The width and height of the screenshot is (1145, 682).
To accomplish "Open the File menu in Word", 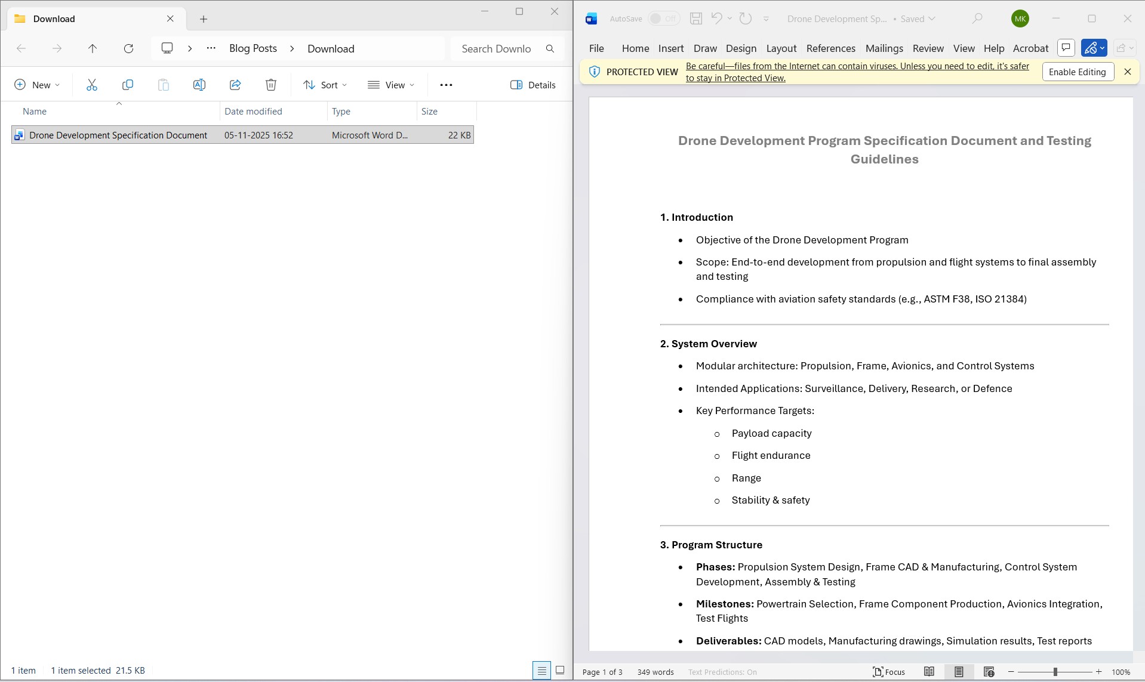I will point(596,48).
